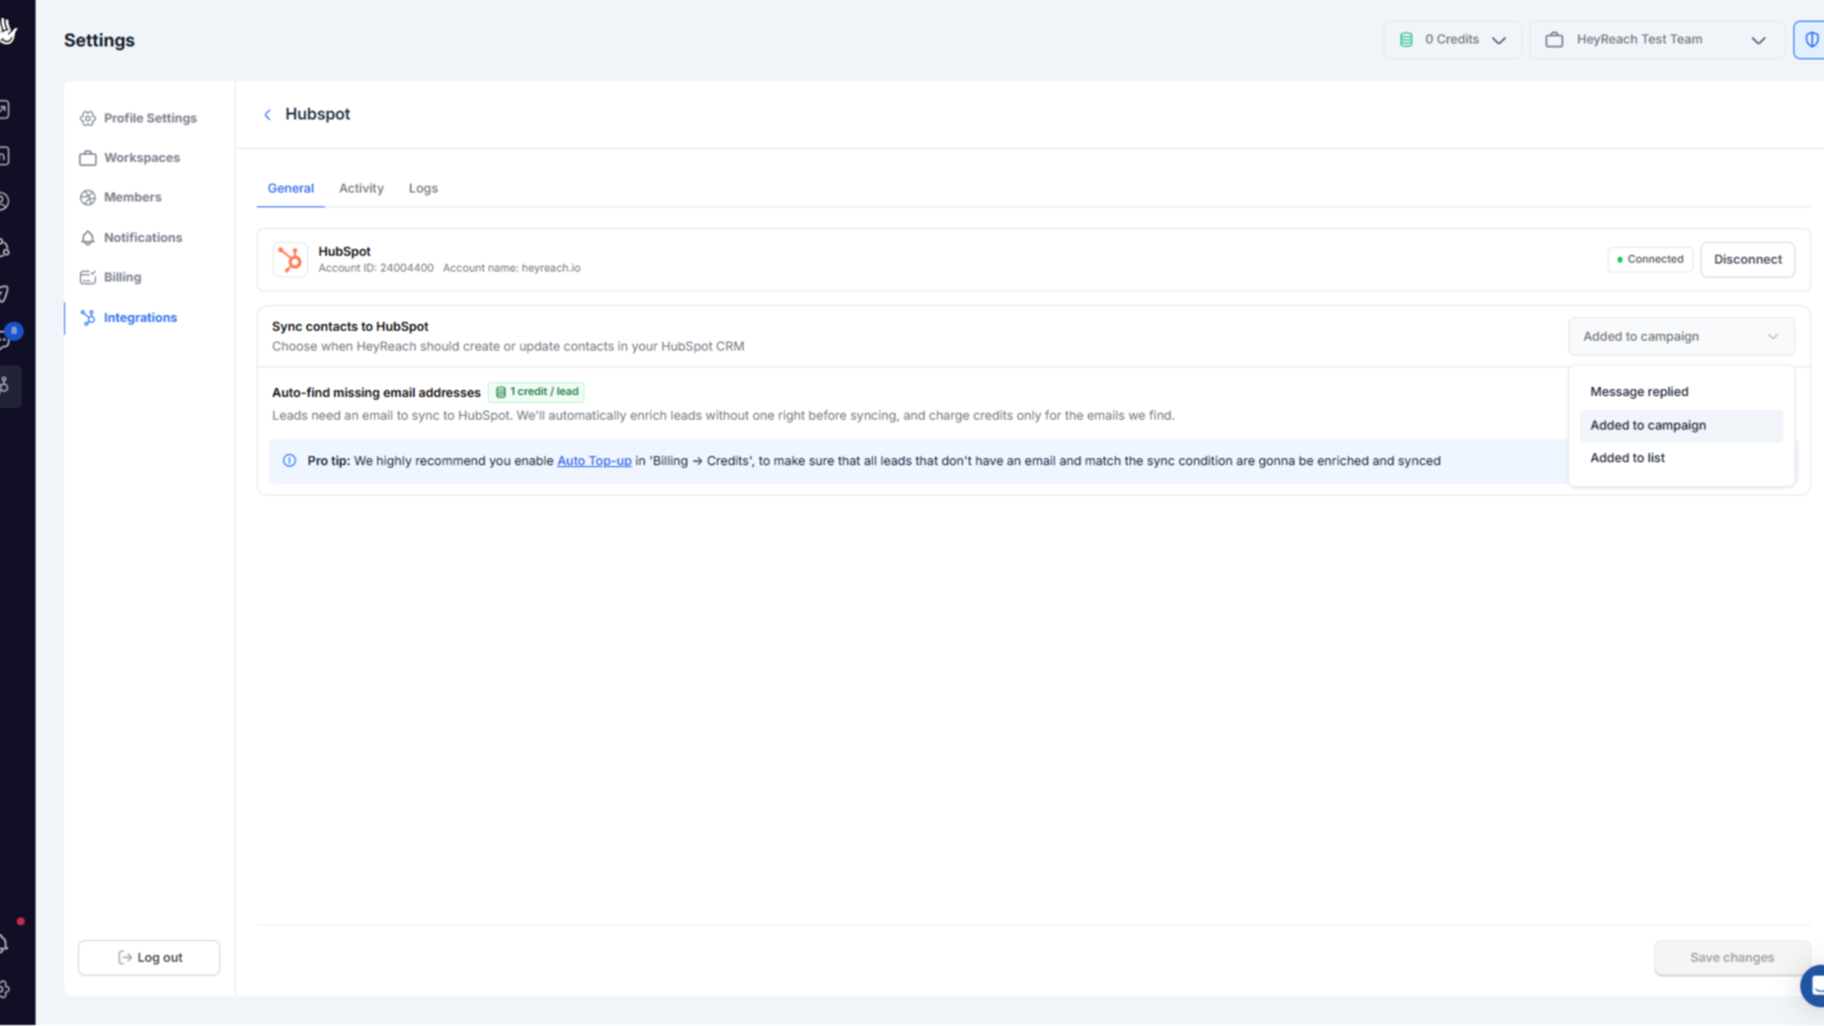Click the 1 credit / lead badge
This screenshot has height=1026, width=1824.
point(536,392)
